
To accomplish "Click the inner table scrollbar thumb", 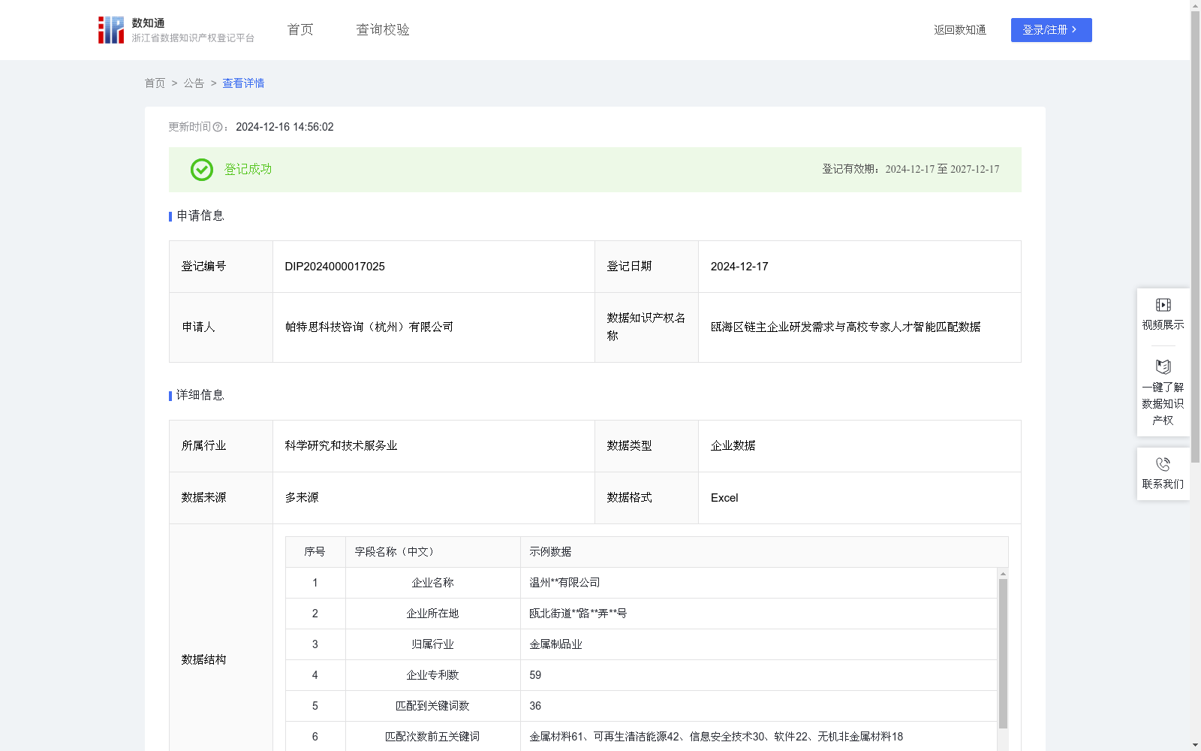I will (x=1003, y=653).
